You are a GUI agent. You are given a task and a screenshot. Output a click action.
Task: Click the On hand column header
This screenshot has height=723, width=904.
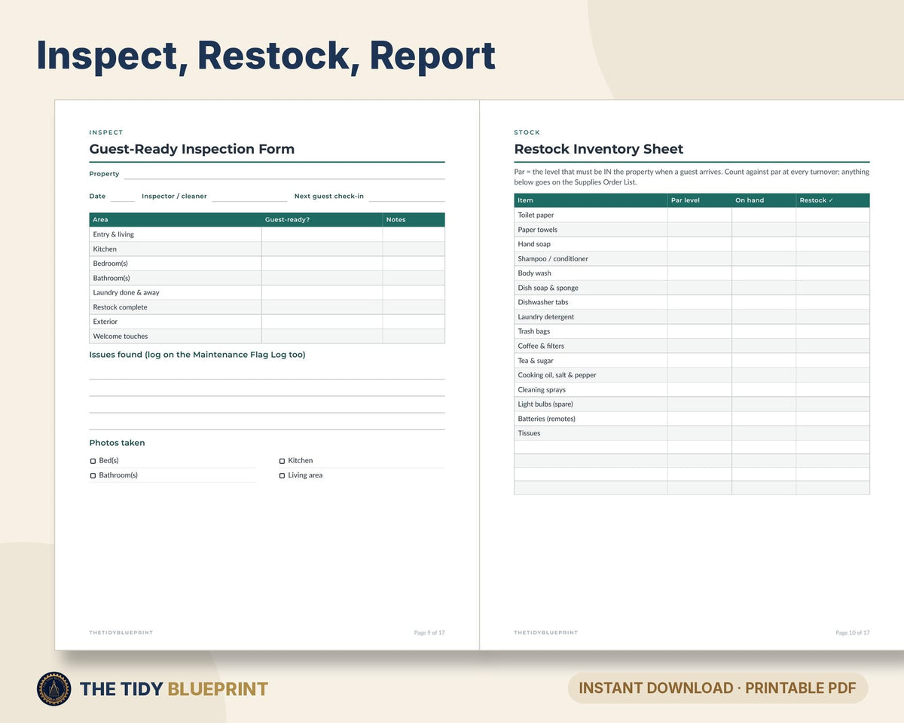764,200
